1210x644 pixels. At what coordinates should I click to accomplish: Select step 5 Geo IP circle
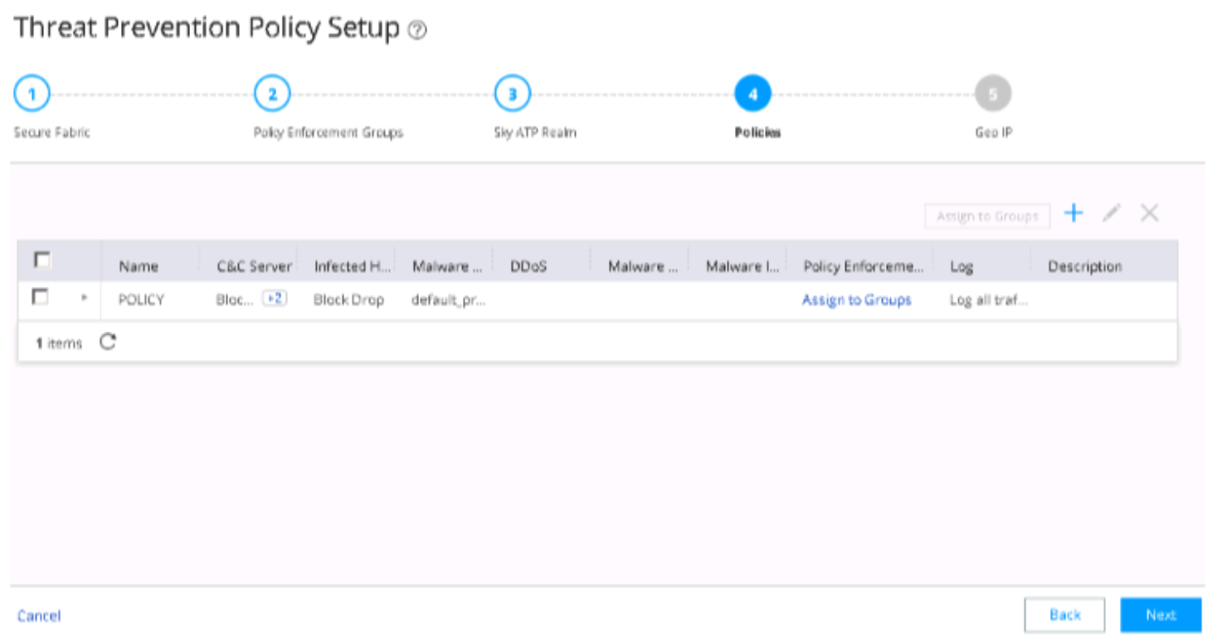(x=993, y=95)
